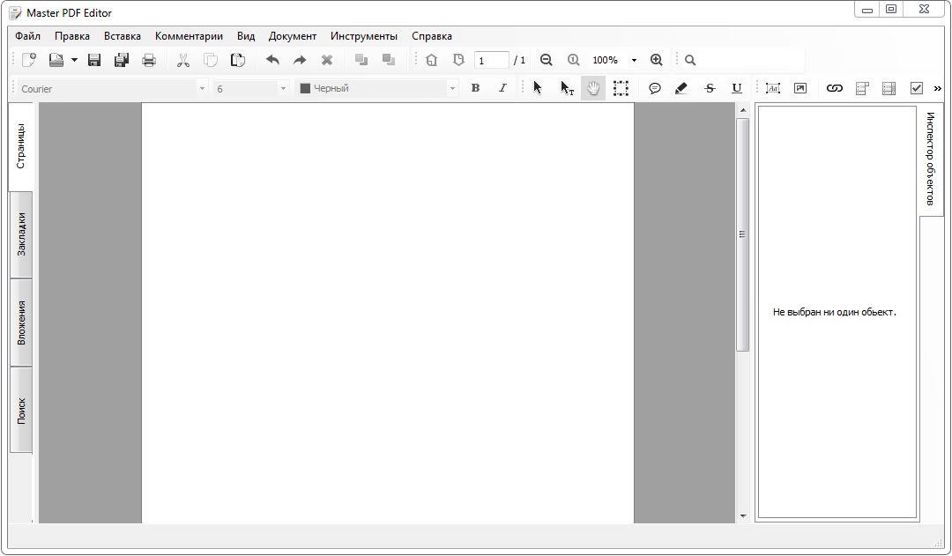
Task: Open the Правка menu
Action: [72, 36]
